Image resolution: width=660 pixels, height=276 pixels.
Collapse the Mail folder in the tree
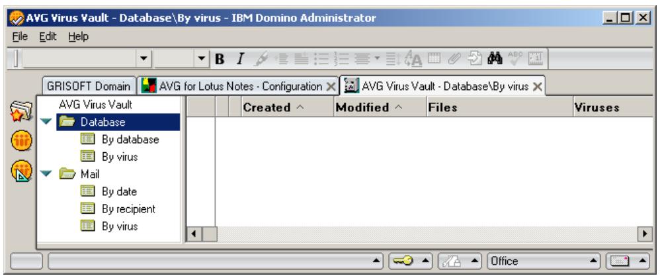tap(47, 173)
